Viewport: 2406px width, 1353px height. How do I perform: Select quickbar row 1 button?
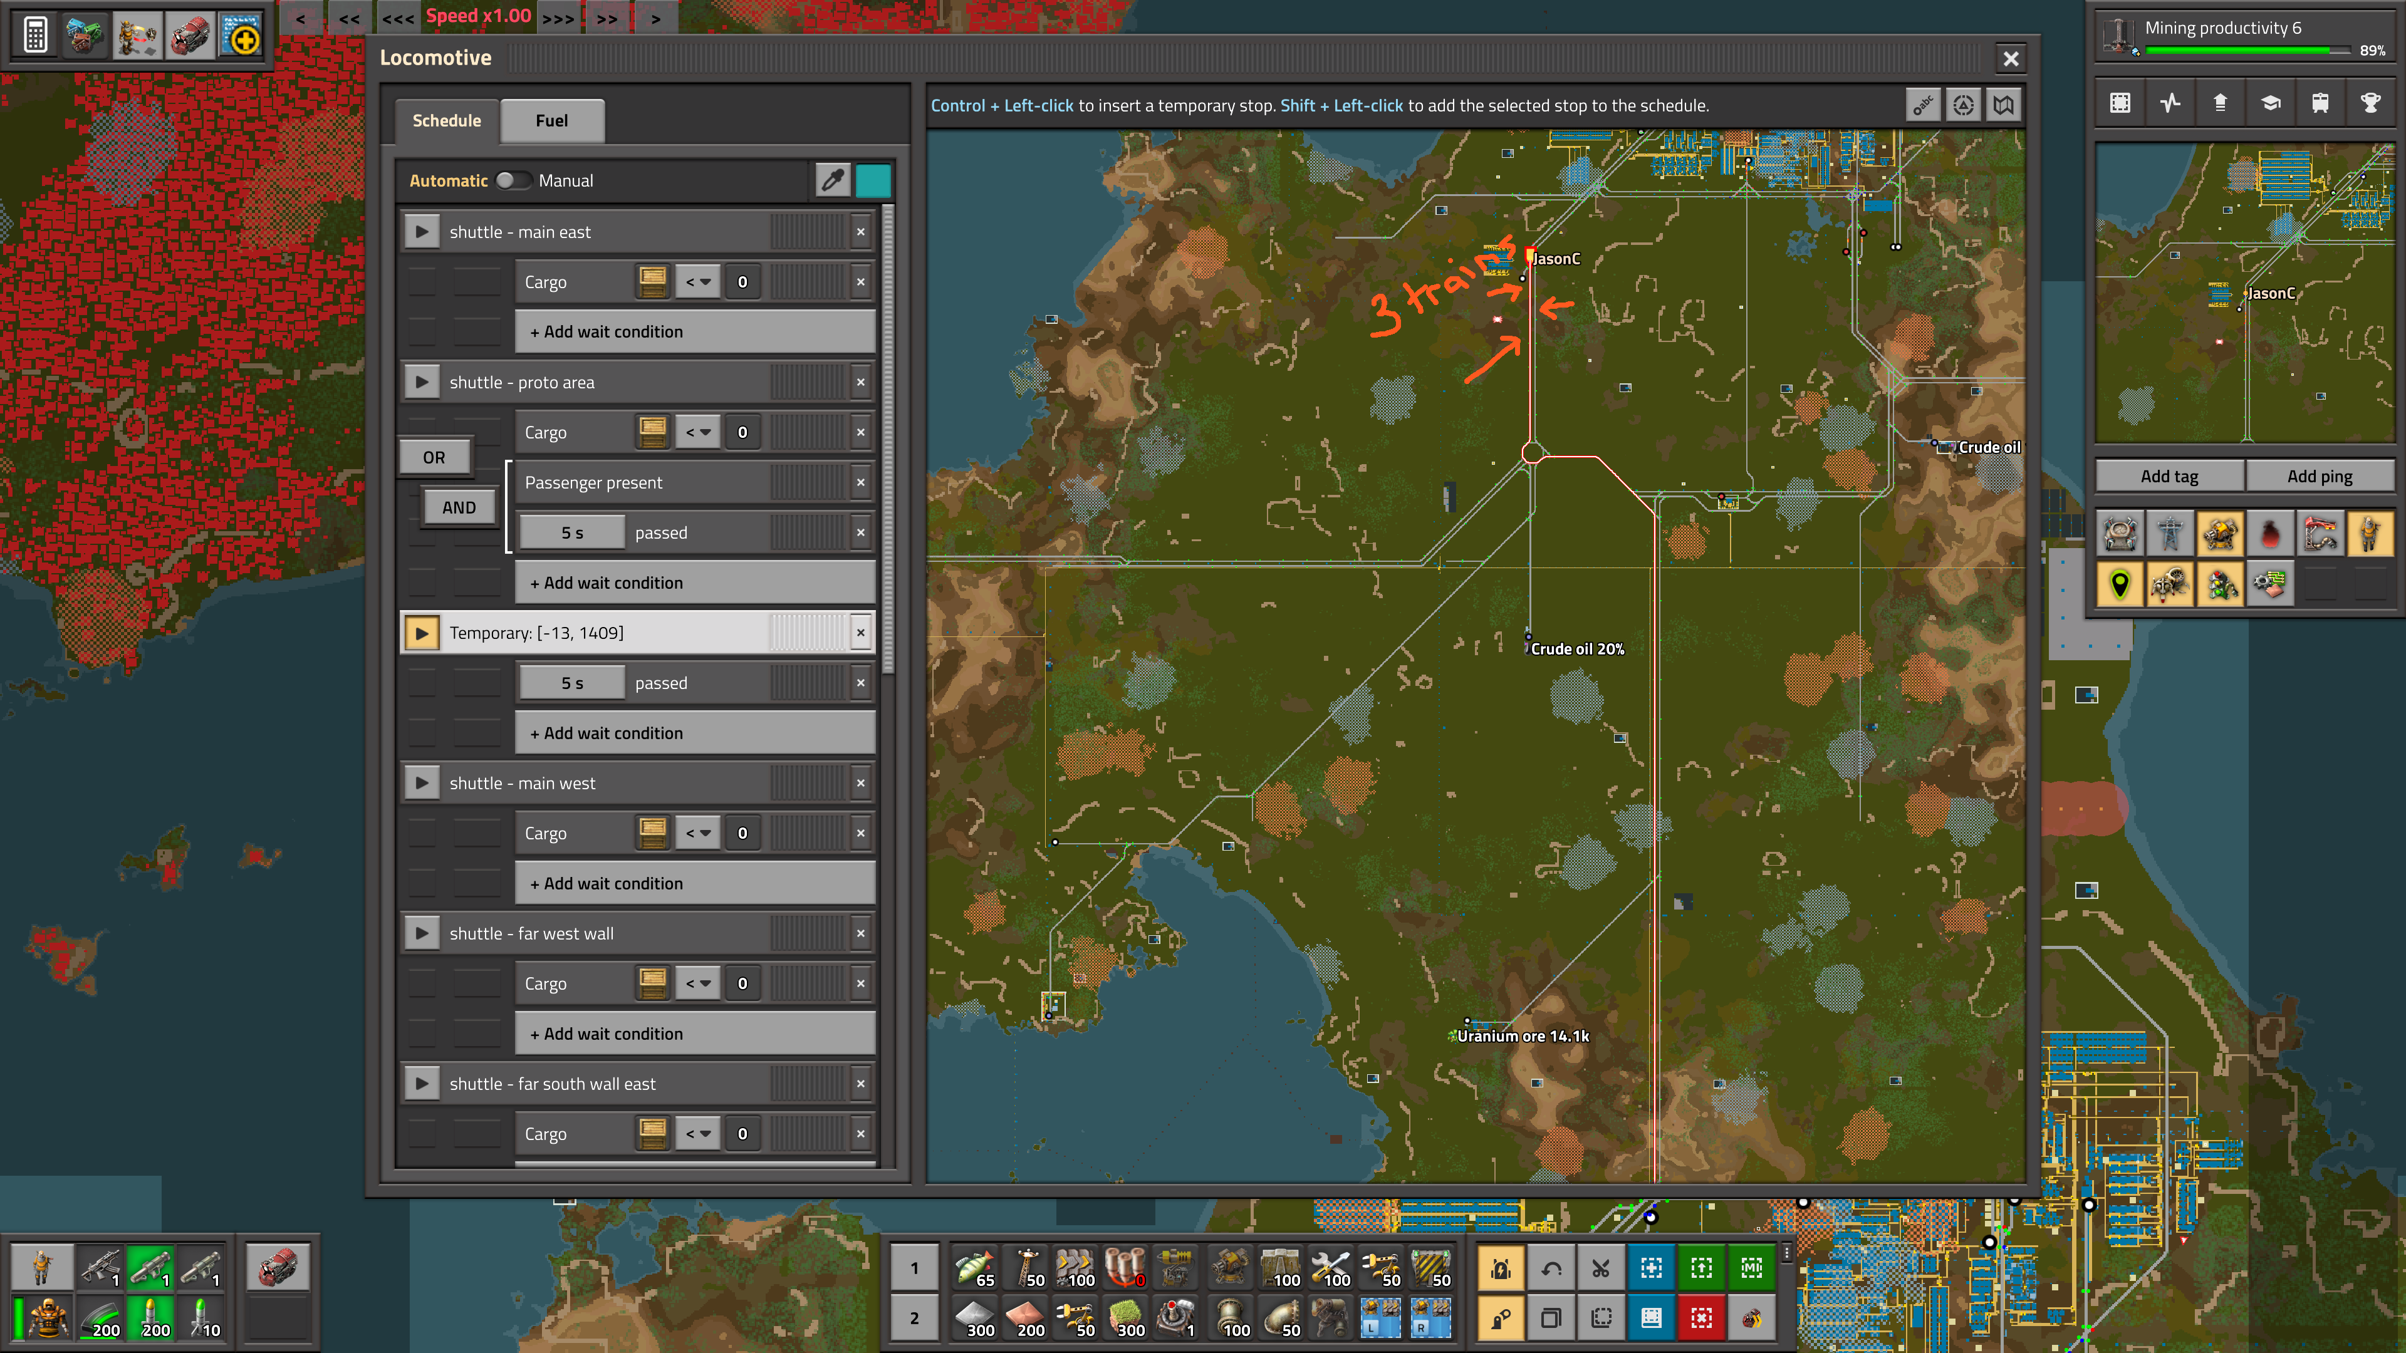pos(914,1267)
